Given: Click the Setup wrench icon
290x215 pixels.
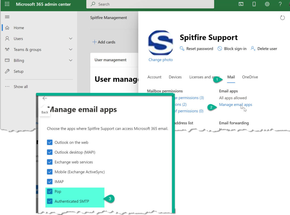Looking at the screenshot, I should pyautogui.click(x=7, y=71).
